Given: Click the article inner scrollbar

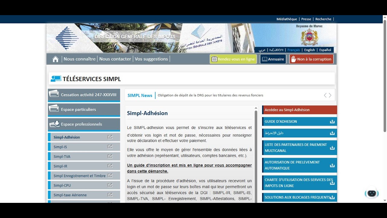Looking at the screenshot, I should coord(256,157).
